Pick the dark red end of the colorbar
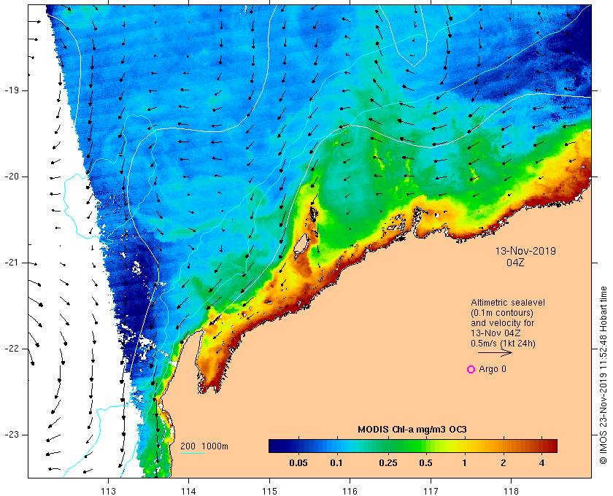Screen dimensions: 613x496 tap(552, 446)
